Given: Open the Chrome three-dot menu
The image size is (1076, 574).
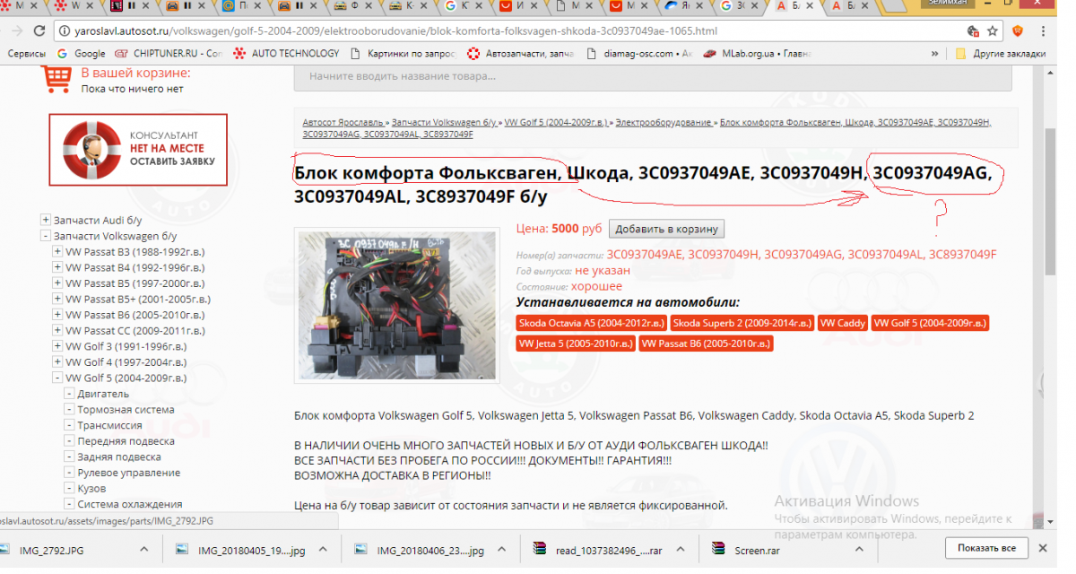Looking at the screenshot, I should (1044, 31).
